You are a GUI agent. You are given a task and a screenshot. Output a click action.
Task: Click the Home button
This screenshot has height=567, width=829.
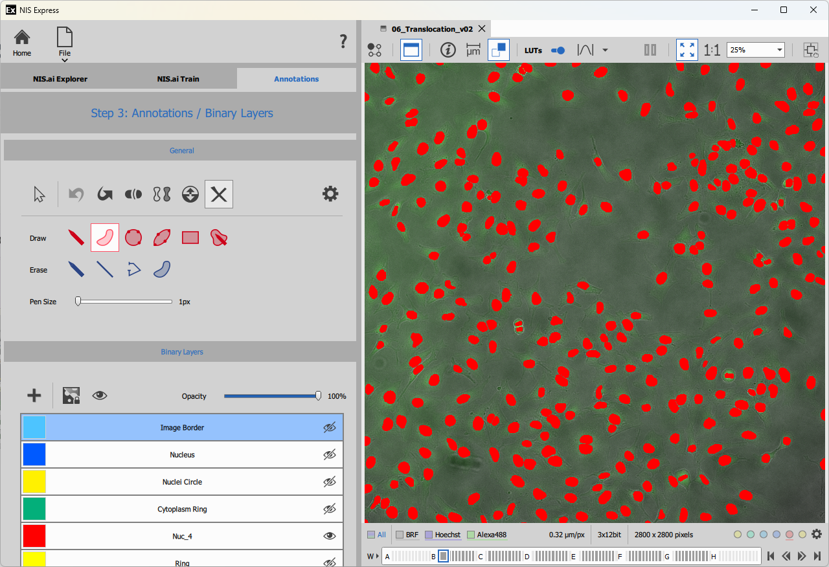click(x=22, y=43)
